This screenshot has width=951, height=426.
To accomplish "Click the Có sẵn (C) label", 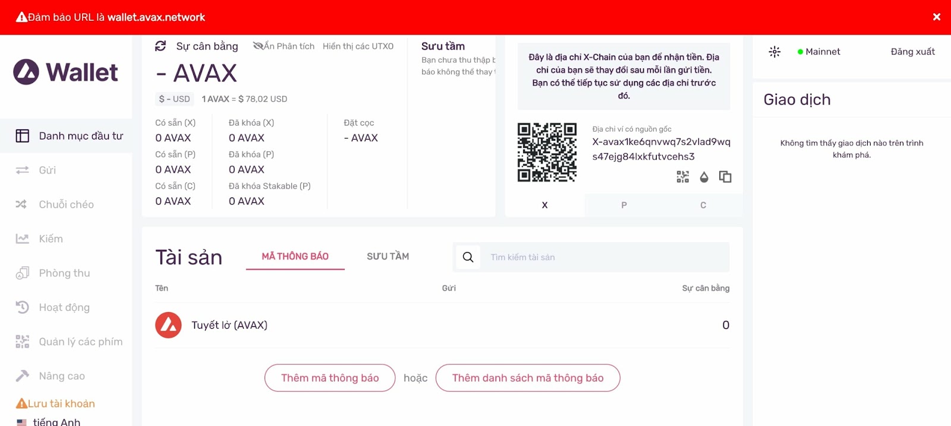I will [175, 186].
